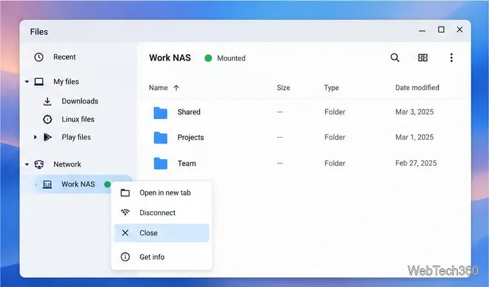The image size is (489, 287).
Task: Click the Network icon in sidebar
Action: click(39, 164)
